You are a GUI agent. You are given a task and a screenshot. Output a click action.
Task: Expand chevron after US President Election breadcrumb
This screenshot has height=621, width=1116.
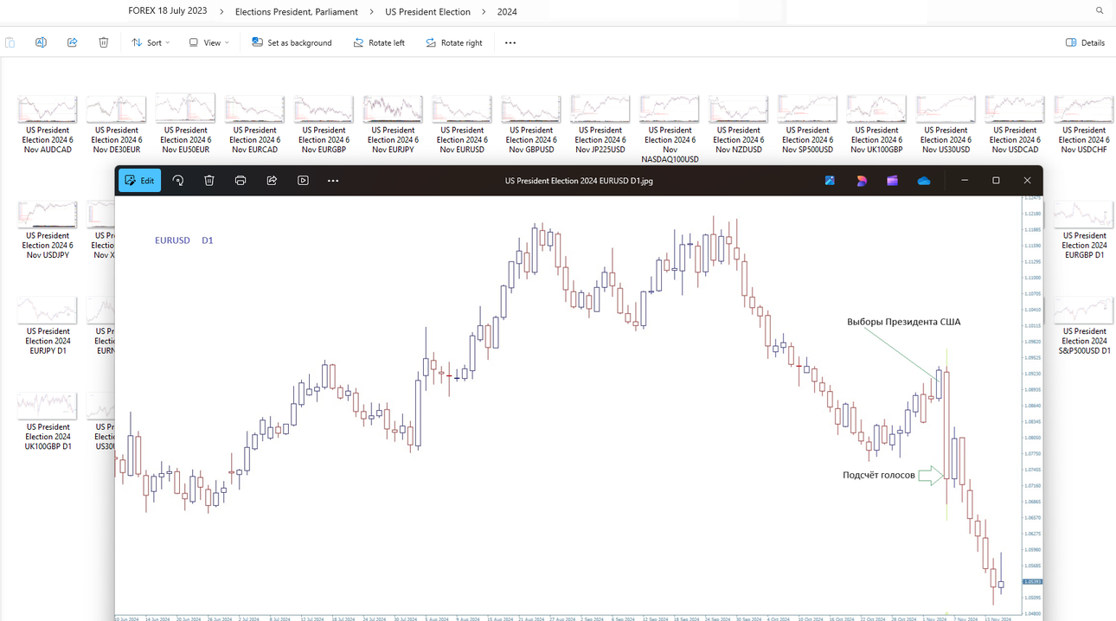tap(484, 12)
